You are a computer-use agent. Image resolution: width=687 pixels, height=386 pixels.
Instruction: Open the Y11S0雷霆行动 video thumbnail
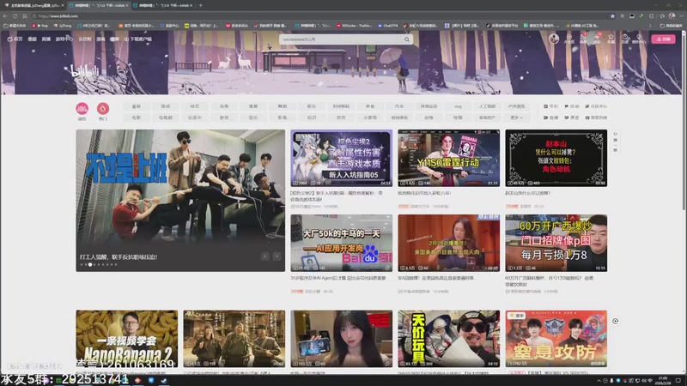tap(448, 158)
